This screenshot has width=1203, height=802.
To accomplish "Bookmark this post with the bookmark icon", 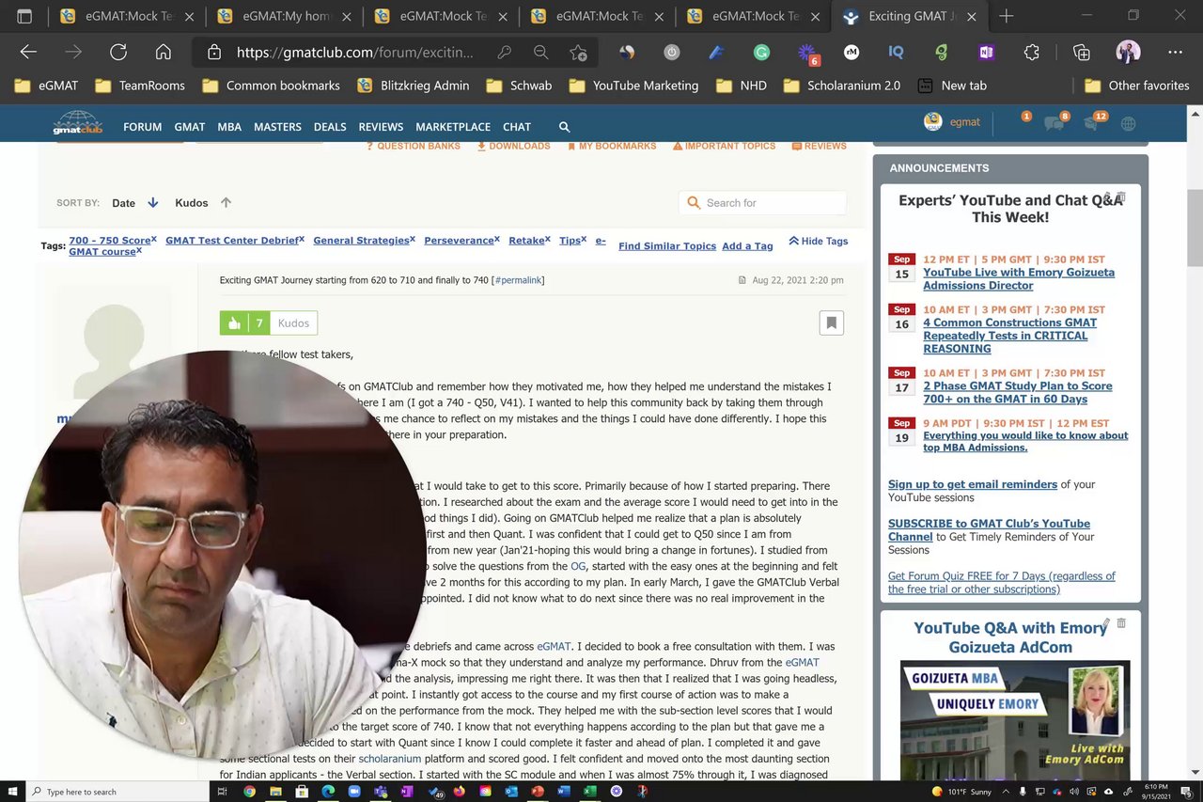I will click(x=831, y=322).
